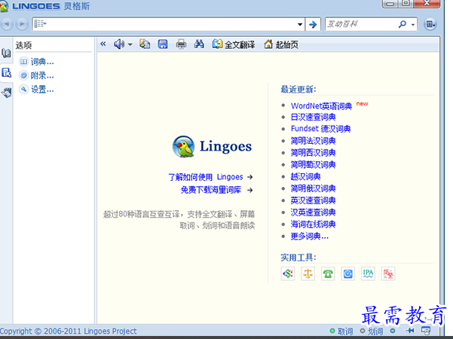Open 词典... dictionaries option
This screenshot has width=453, height=339.
36,62
